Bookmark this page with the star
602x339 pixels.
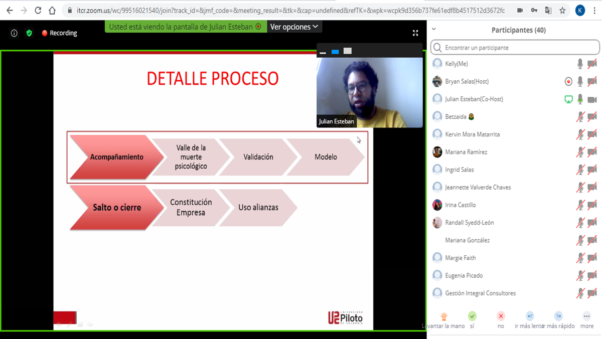[562, 10]
